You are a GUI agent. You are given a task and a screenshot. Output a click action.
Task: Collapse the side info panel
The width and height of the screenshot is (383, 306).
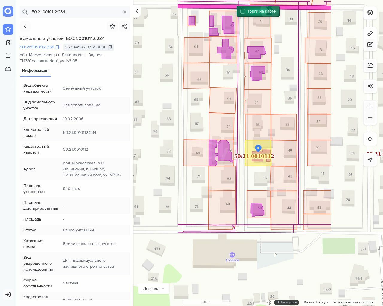tap(137, 11)
